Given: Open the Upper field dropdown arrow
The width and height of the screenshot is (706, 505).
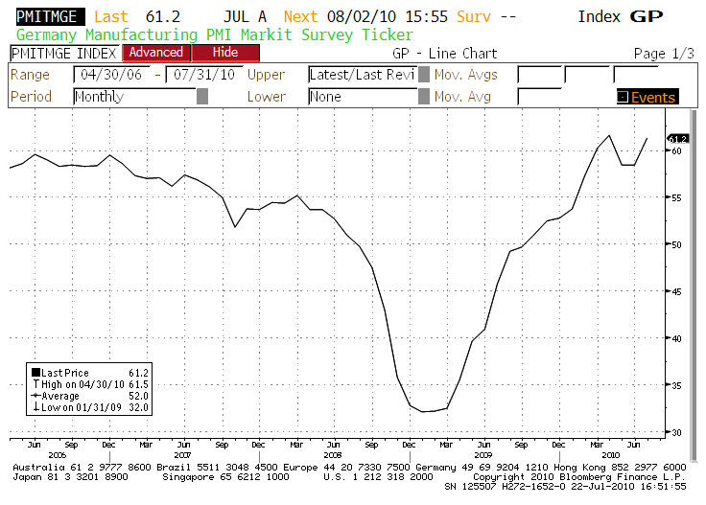Looking at the screenshot, I should click(424, 74).
